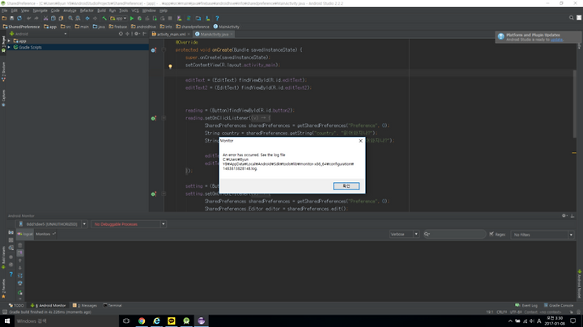Click the Save All toolbar icon
Screen dimensions: 583x327
[x=12, y=18]
